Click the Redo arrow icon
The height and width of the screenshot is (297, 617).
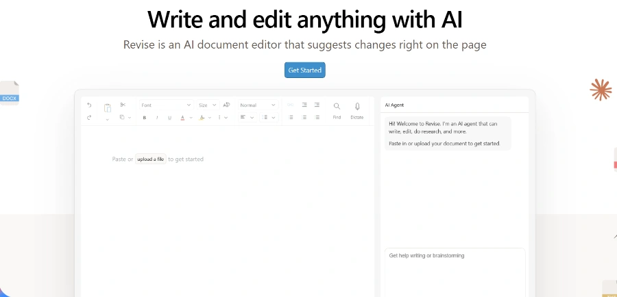pyautogui.click(x=89, y=118)
